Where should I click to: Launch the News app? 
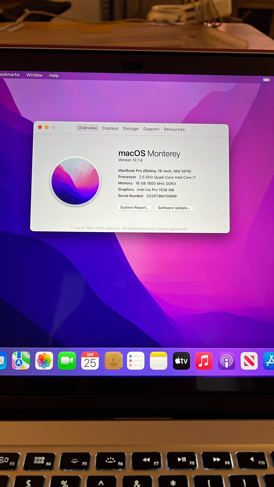tap(249, 361)
